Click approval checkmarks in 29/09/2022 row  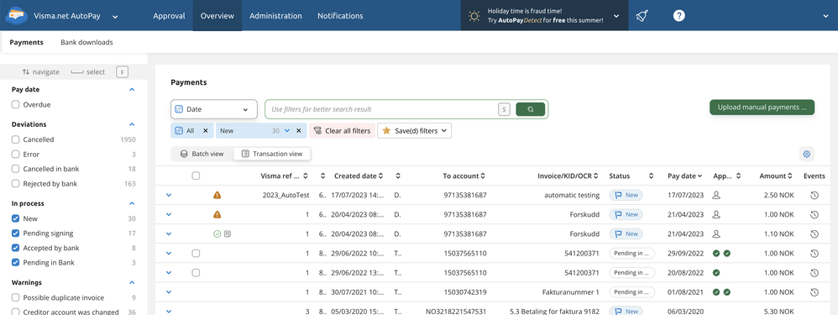coord(721,253)
